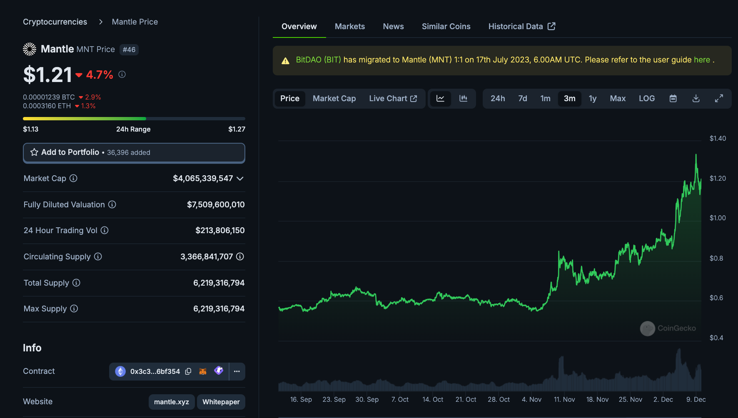Open price change info icon beside 4.7%
Viewport: 738px width, 418px height.
[x=122, y=74]
